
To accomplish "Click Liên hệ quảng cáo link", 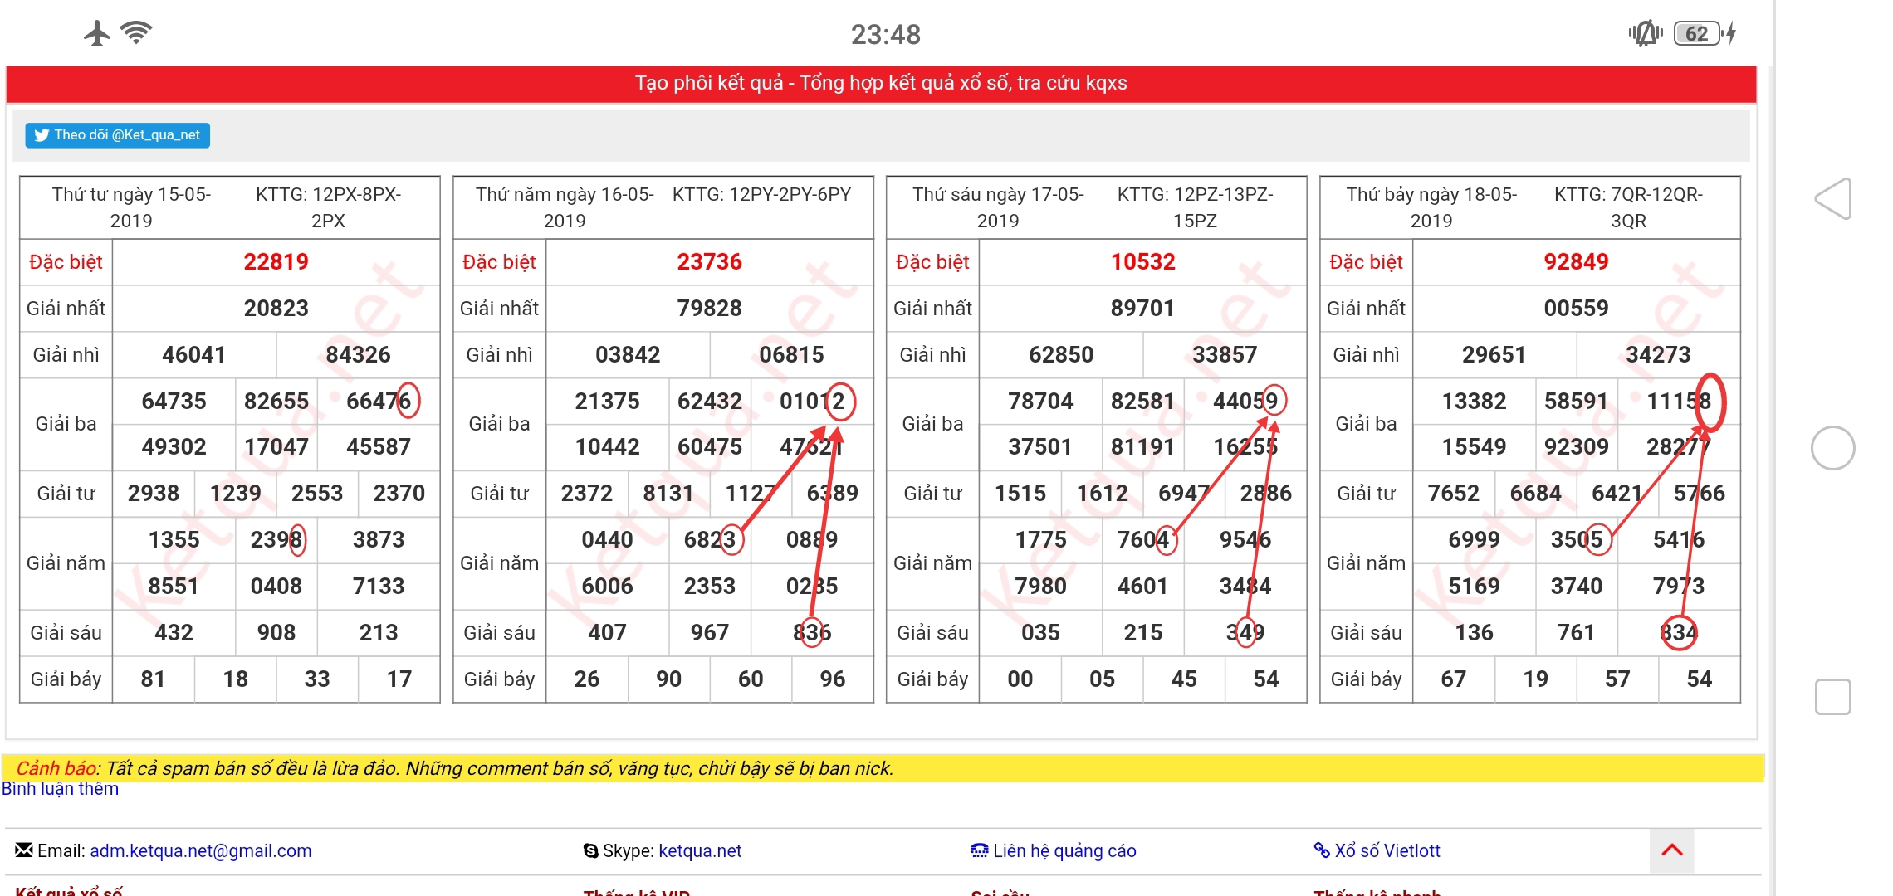I will point(1064,850).
